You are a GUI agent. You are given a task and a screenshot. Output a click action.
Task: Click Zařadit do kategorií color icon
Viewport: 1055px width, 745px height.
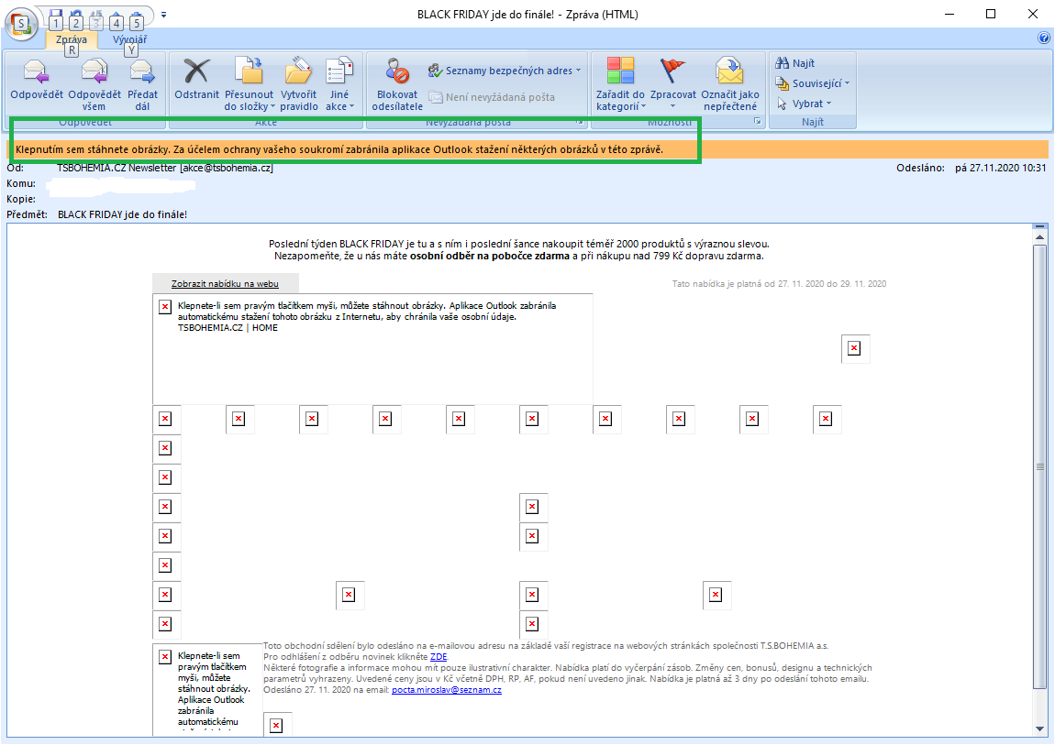point(620,71)
